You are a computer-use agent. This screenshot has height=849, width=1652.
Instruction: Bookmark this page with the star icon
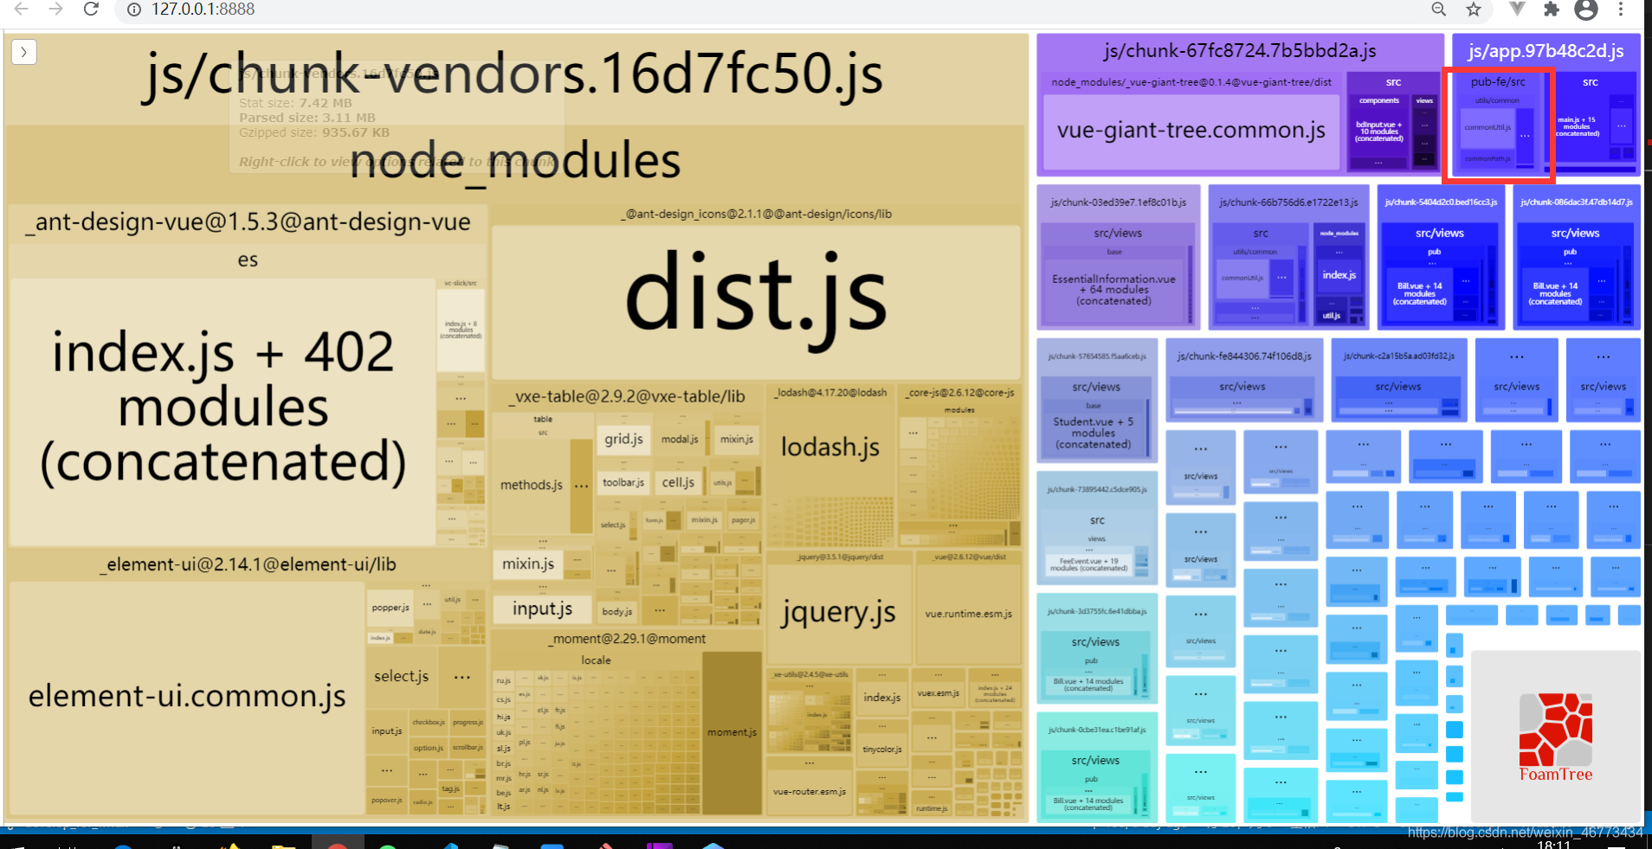click(x=1473, y=10)
